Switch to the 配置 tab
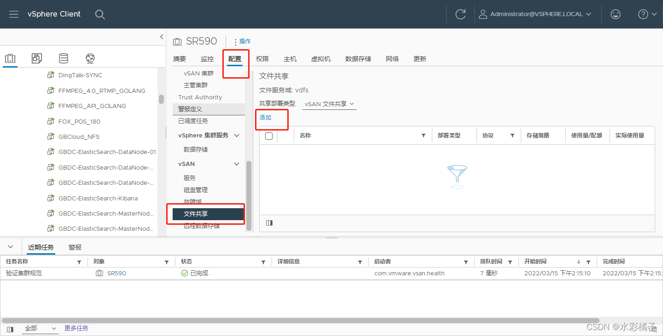 (x=235, y=59)
